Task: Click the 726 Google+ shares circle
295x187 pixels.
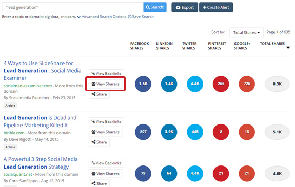Action: tap(247, 84)
